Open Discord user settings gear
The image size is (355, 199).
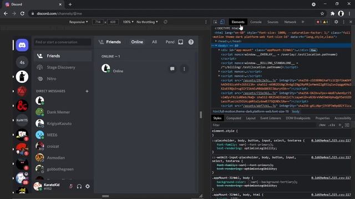tap(88, 186)
